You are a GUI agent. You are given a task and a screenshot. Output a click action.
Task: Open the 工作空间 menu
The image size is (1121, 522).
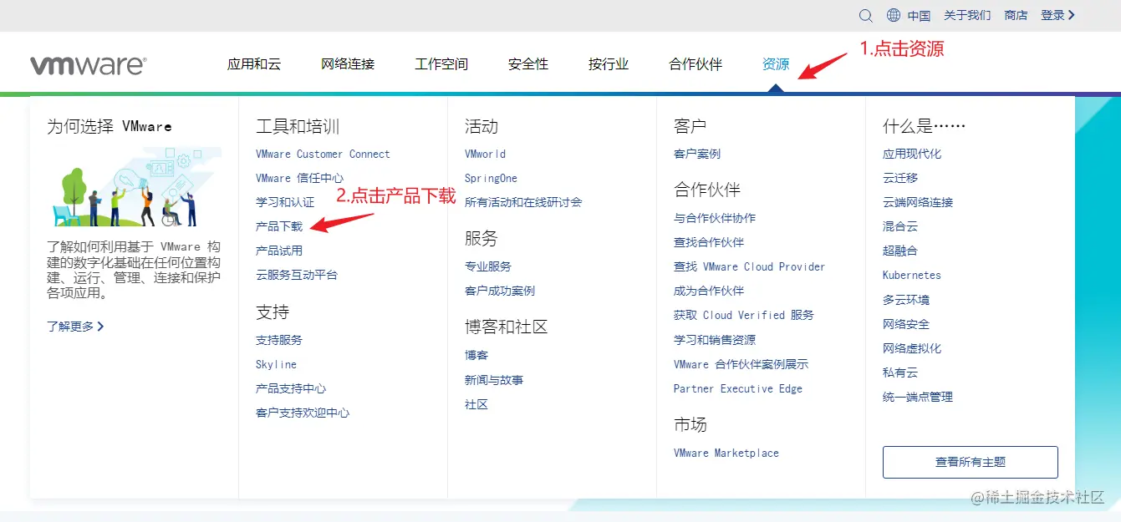441,64
